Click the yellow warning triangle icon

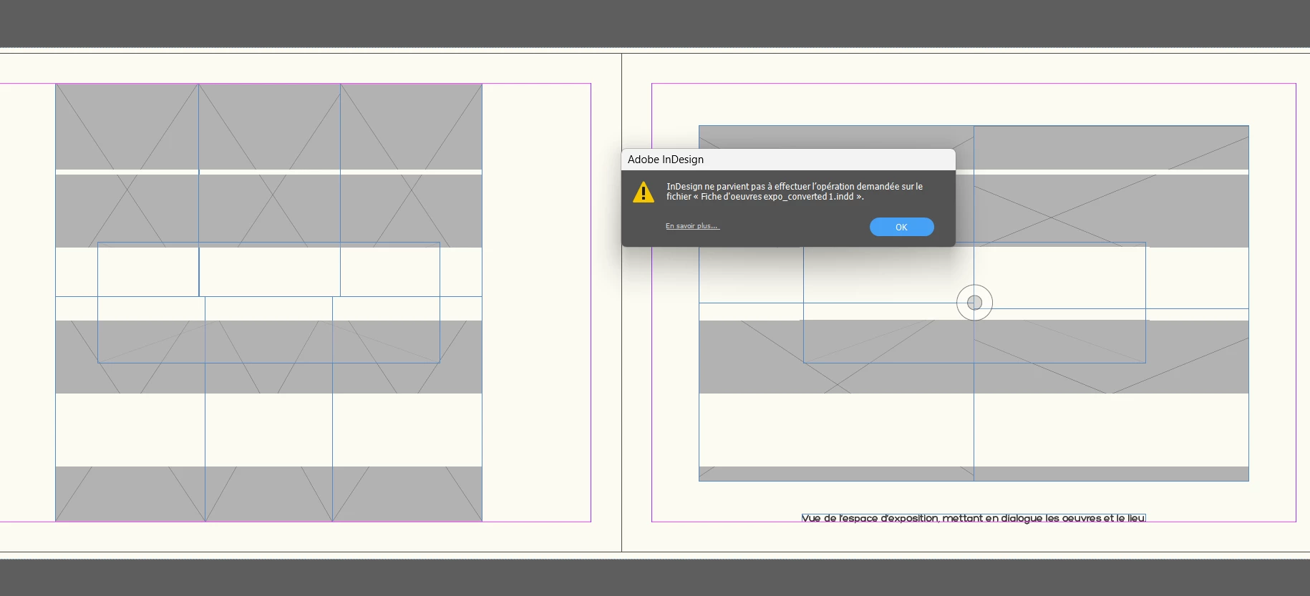click(644, 192)
